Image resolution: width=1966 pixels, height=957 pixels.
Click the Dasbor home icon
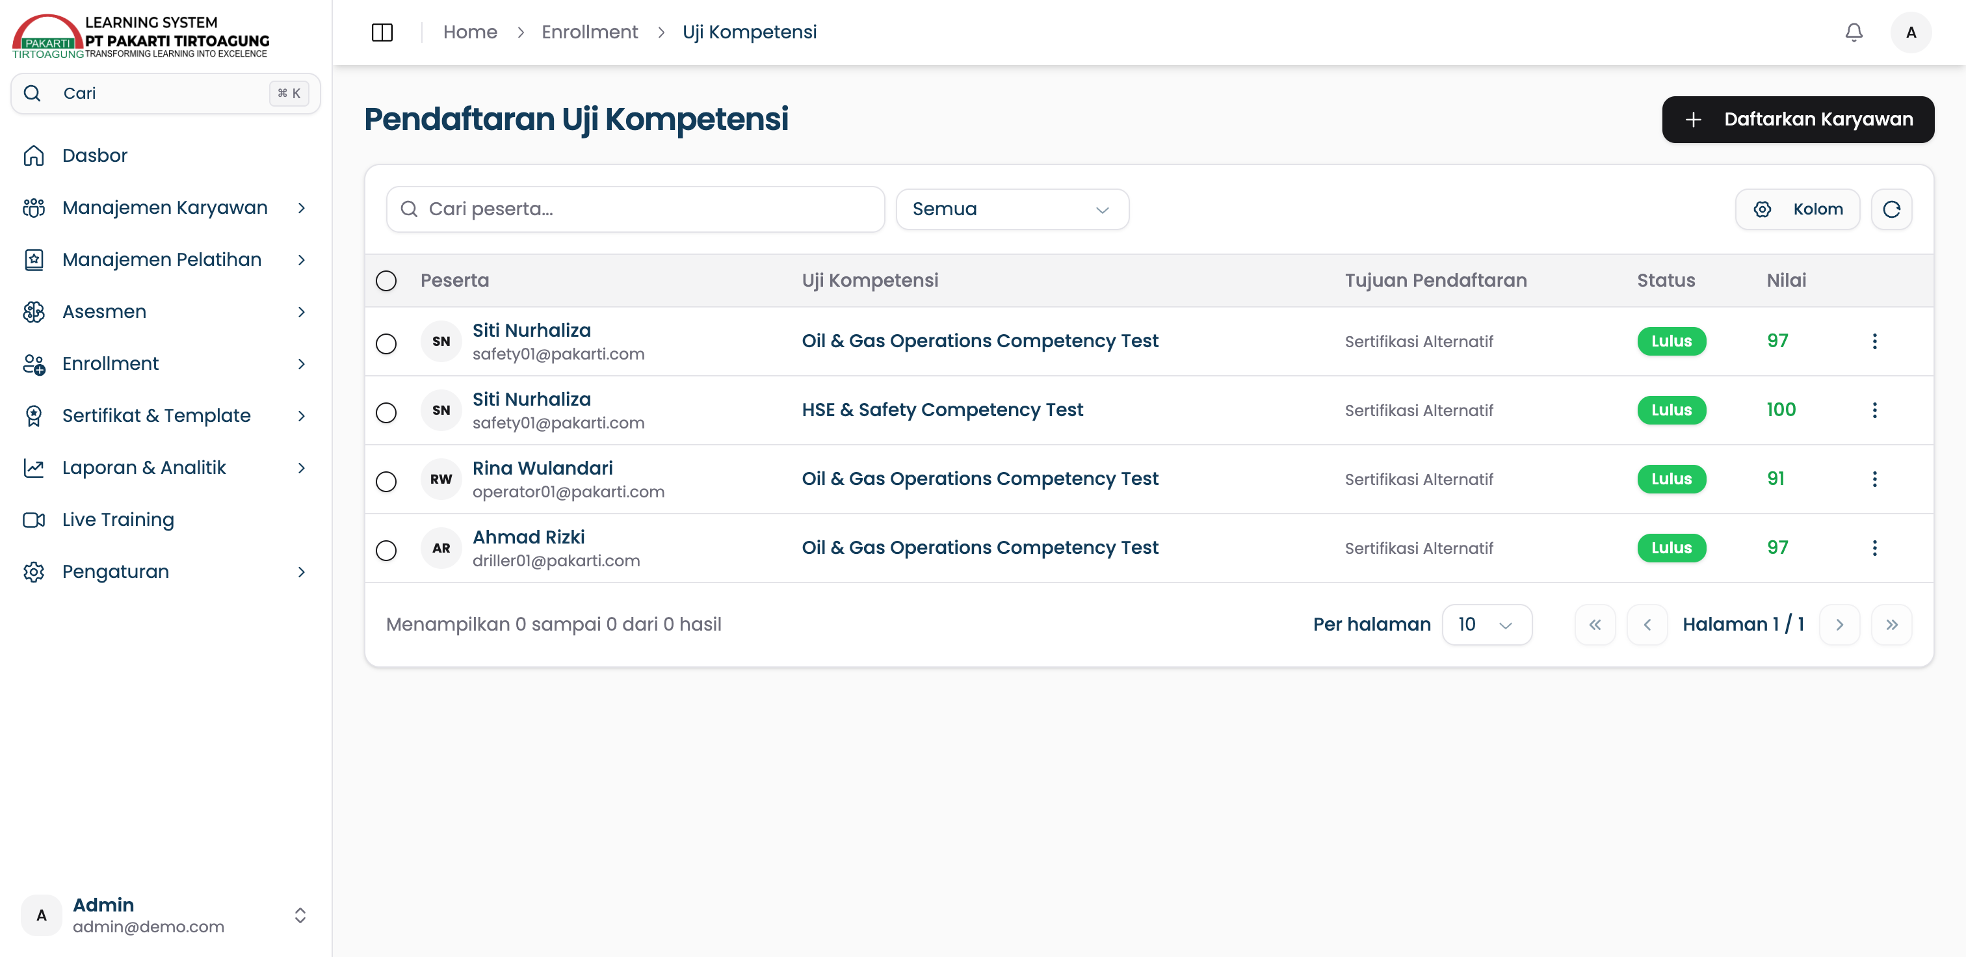pyautogui.click(x=34, y=155)
